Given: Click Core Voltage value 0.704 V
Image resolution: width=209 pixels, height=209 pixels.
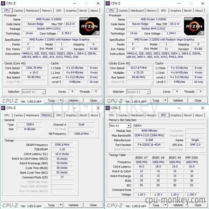Looking at the screenshot, I should (67, 33).
